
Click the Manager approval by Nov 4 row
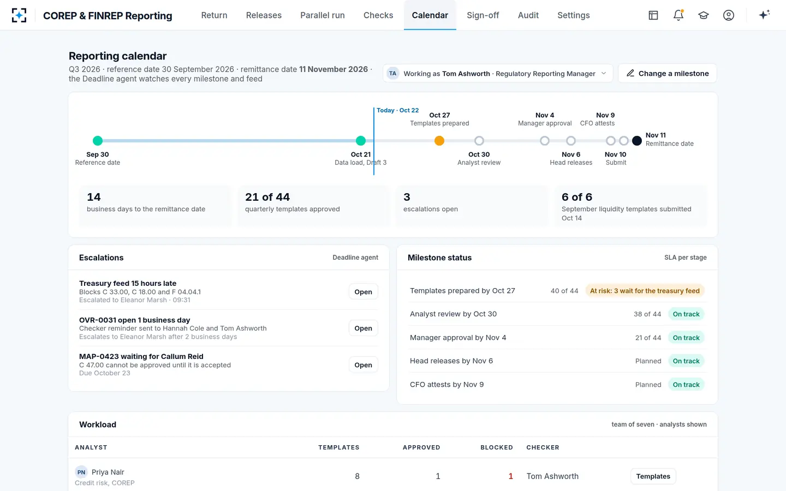coord(557,338)
